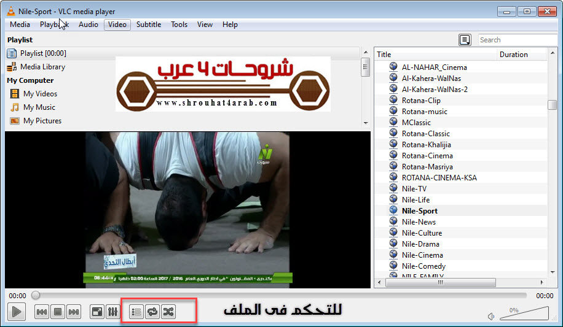Screen dimensions: 563x327
Task: Skip to next media in playlist
Action: 74,312
